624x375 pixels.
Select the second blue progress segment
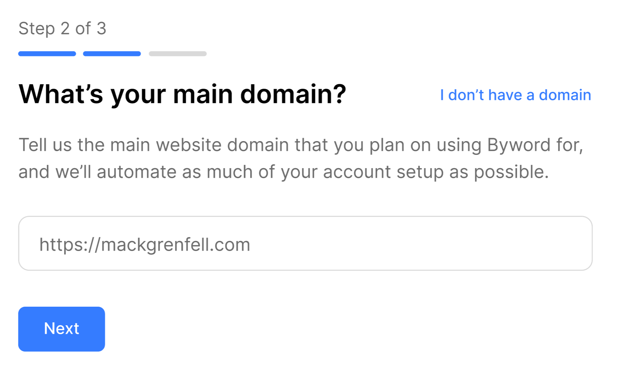tap(112, 54)
